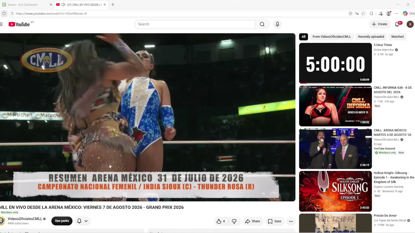Open the Organic Laundry Gaming channel name

click(x=388, y=187)
